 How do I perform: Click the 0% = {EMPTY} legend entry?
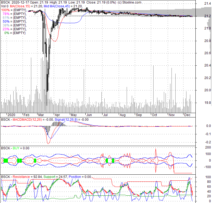click(x=15, y=33)
